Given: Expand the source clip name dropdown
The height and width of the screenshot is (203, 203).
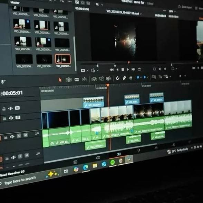Looking at the screenshot, I should pos(141,13).
